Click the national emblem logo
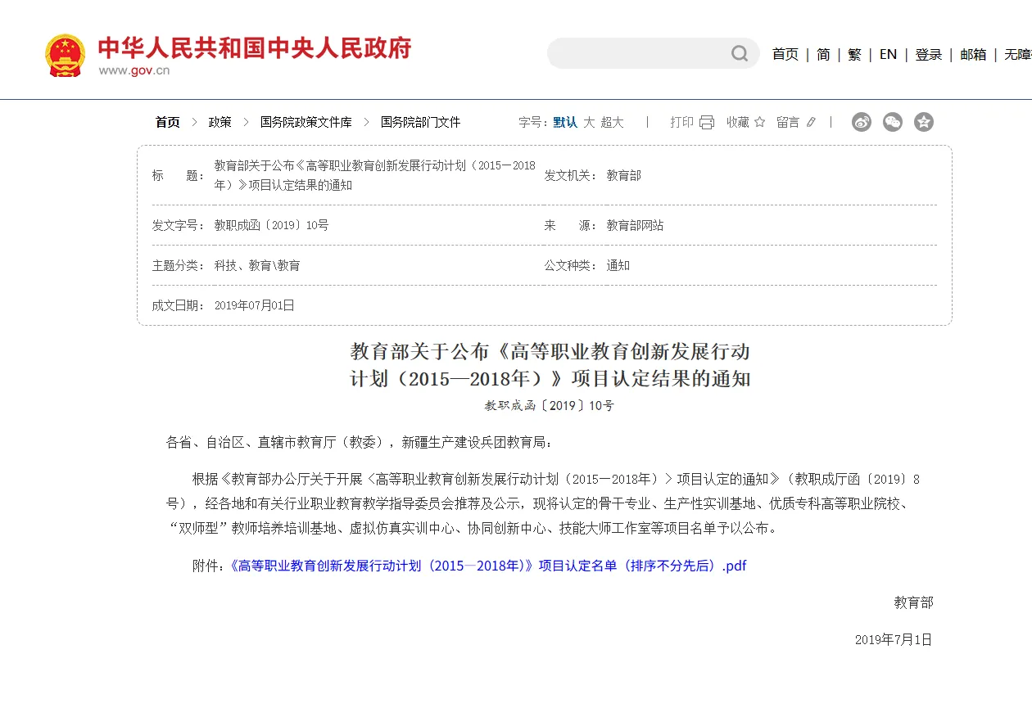The image size is (1032, 708). [x=65, y=55]
